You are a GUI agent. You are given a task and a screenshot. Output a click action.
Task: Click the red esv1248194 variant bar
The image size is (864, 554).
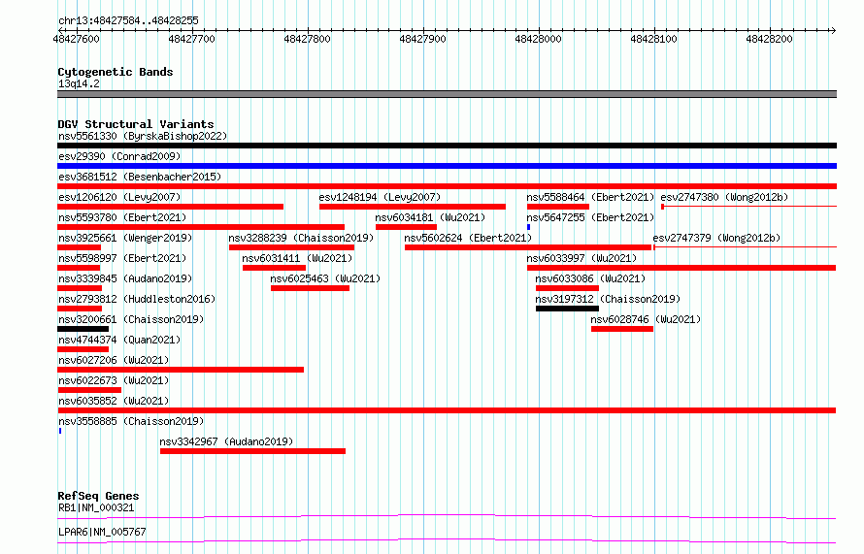(x=413, y=207)
